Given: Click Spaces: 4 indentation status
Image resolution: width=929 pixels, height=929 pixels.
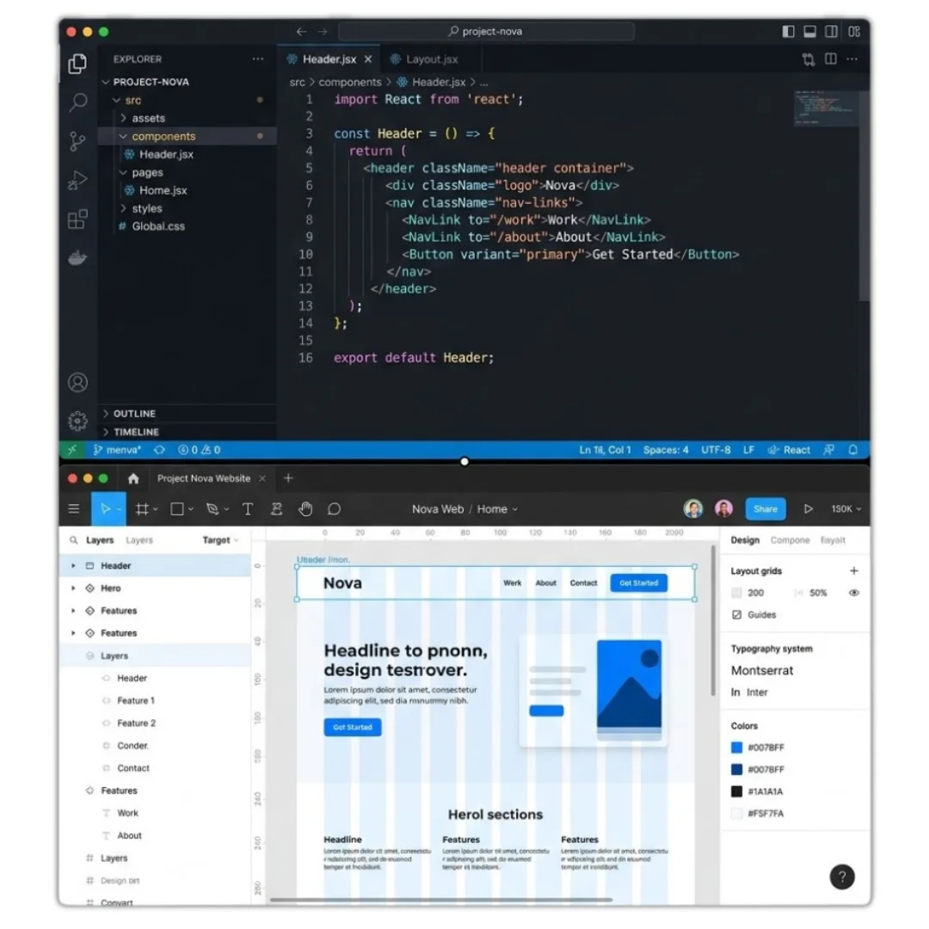Looking at the screenshot, I should click(x=666, y=450).
